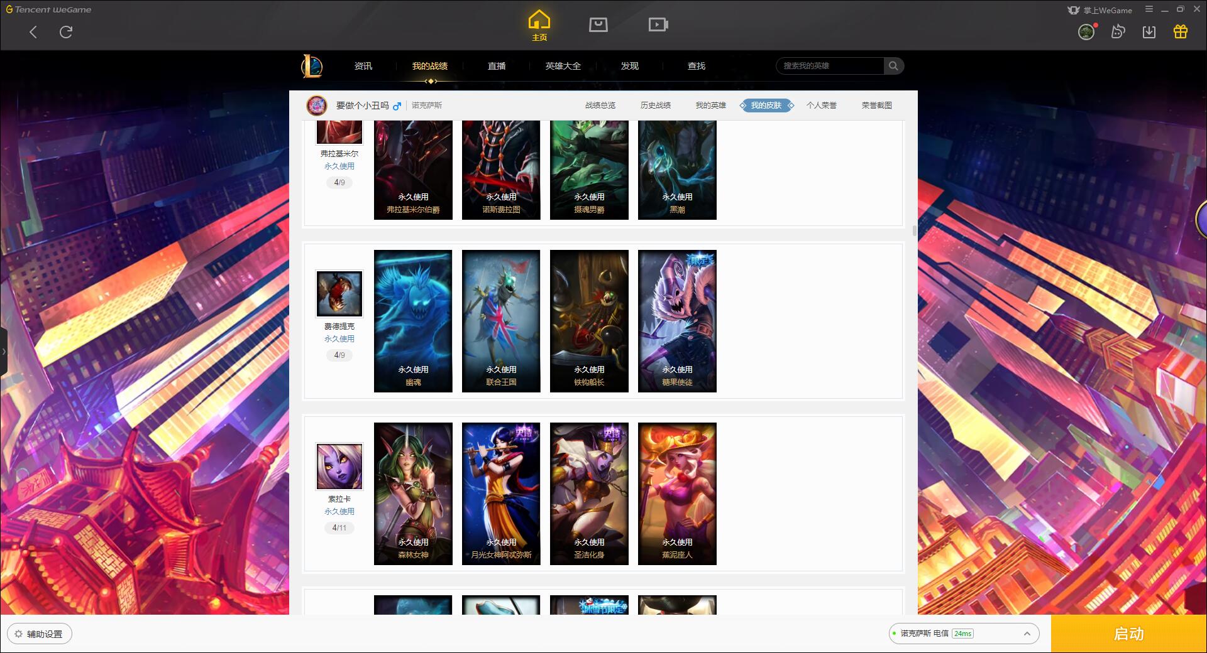Open the 糖果使徒 skin card

tap(677, 321)
